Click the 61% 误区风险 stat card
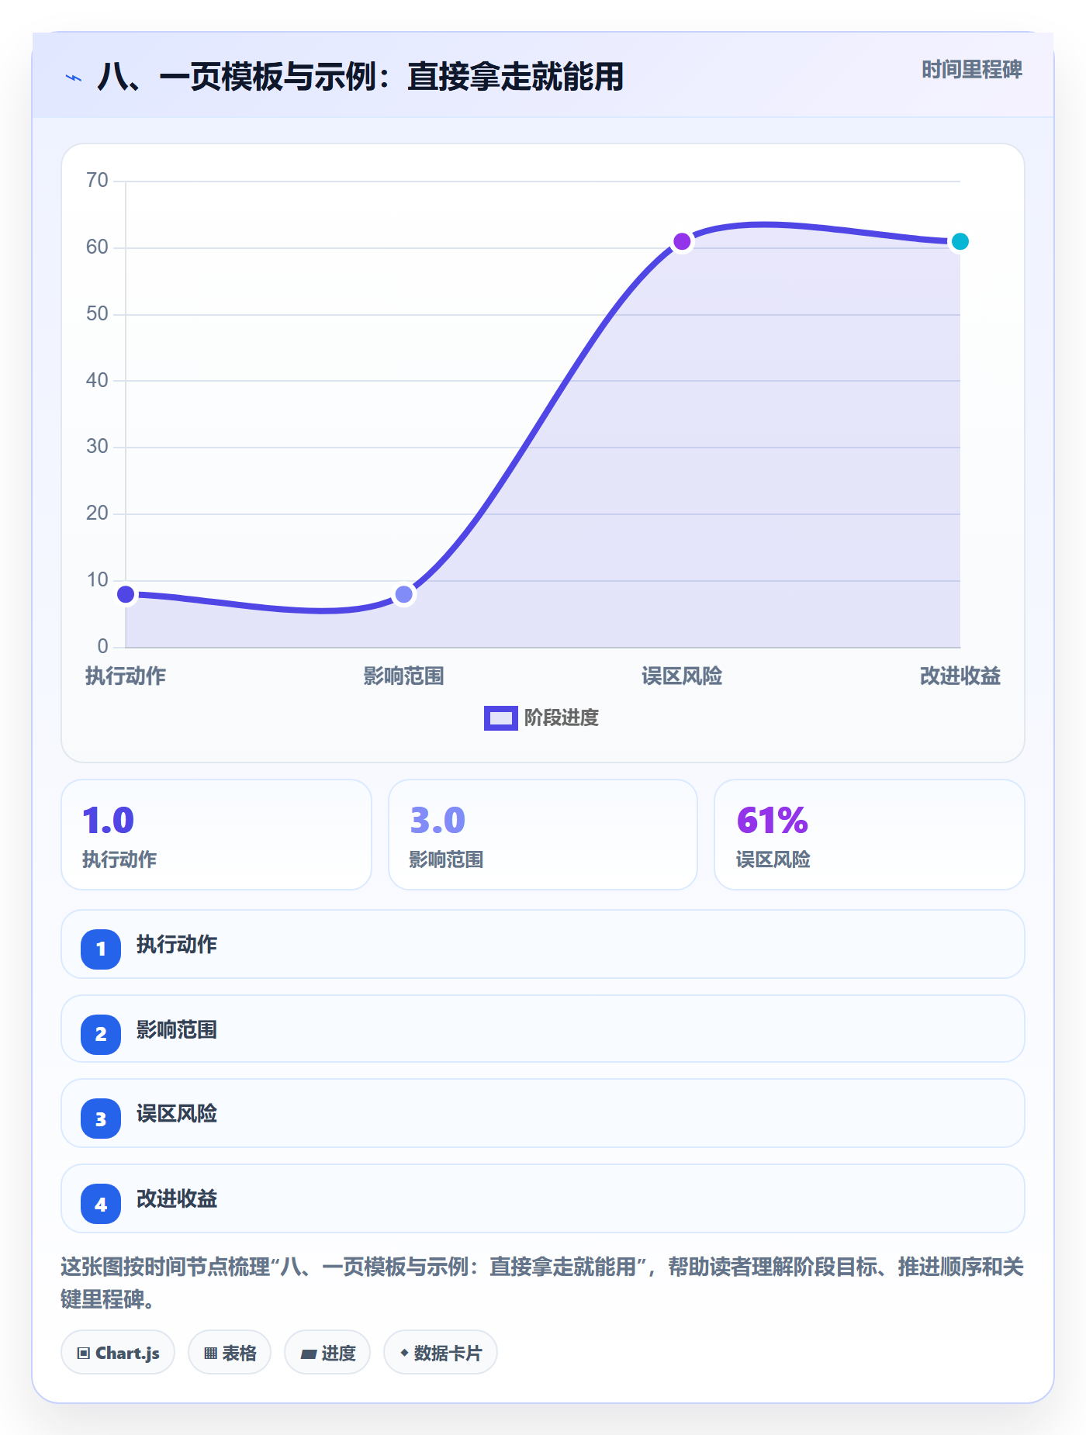 870,835
